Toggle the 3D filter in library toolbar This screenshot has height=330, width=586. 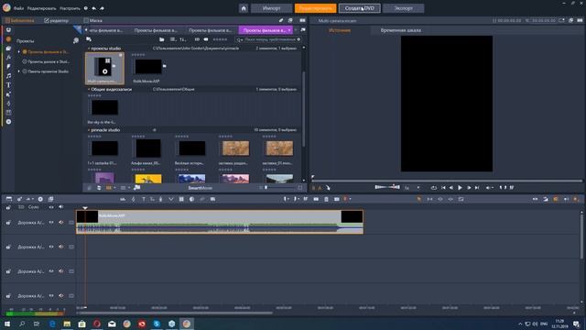point(197,39)
